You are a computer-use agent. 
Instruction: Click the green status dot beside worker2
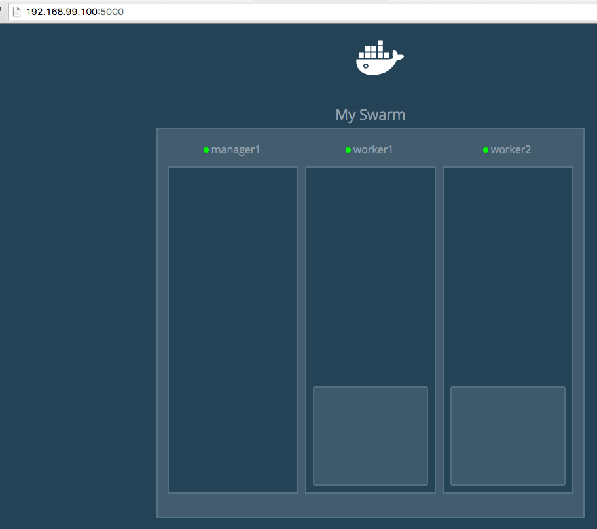pos(486,150)
